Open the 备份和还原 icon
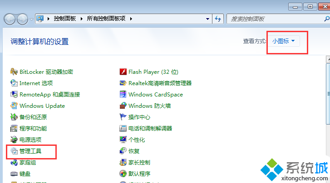Screen dimensions: 330x183 point(14,117)
